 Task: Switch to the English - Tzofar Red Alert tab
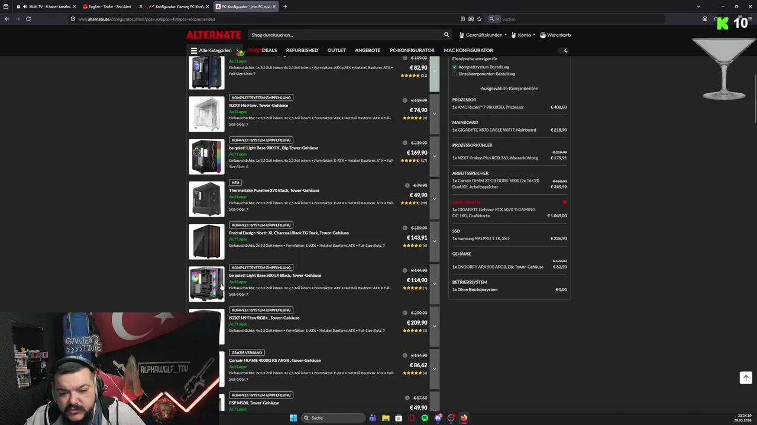point(112,6)
